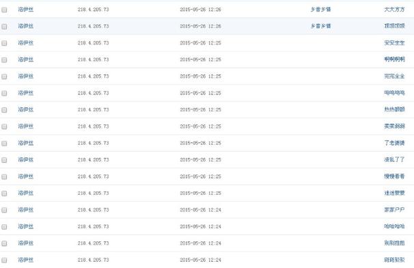Viewport: 414px width, 268px height.
Task: Click IP 218.4.205.73 in the 安安生生 row
Action: click(93, 43)
